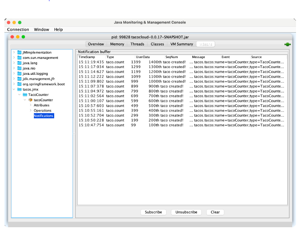Expand the com.sun.management tree node

(x=14, y=58)
